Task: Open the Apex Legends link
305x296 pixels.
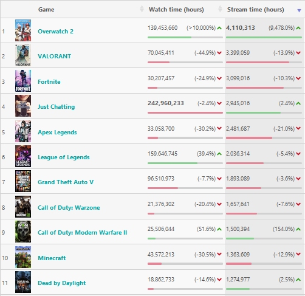Action: pos(57,133)
